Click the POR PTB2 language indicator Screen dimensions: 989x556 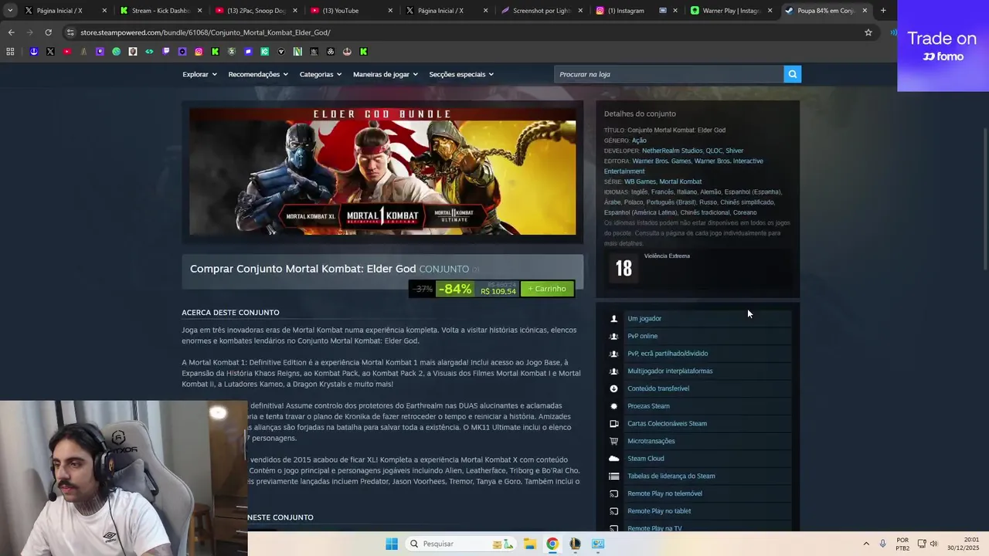click(902, 544)
